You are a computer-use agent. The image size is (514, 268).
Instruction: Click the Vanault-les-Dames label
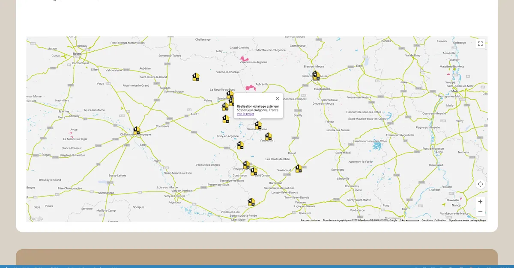point(208,165)
